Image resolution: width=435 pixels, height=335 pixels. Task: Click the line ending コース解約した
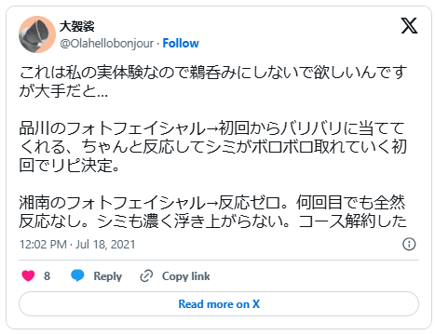pyautogui.click(x=213, y=221)
